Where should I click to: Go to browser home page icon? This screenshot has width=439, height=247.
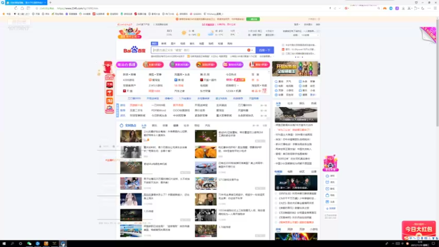click(x=22, y=8)
